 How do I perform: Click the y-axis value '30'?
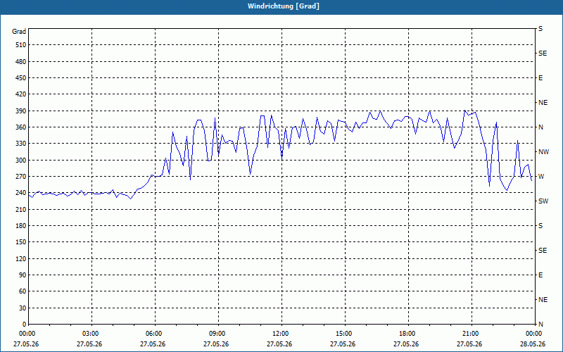coord(23,308)
